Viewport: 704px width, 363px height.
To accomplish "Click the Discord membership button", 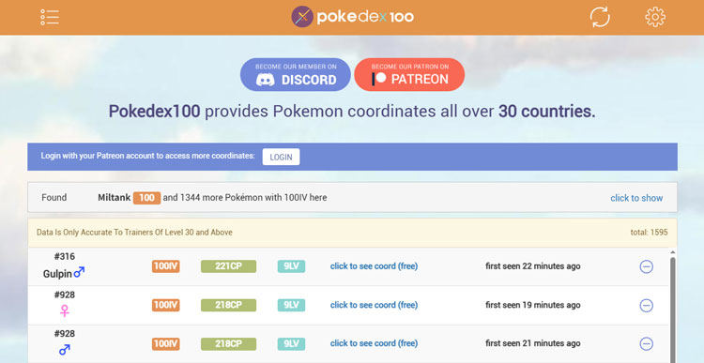I will [x=296, y=74].
